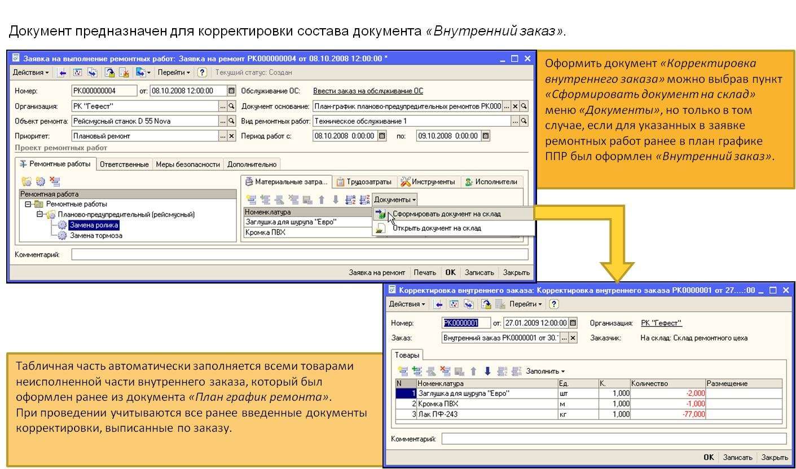The width and height of the screenshot is (796, 469).
Task: Click delete row icon above repair tree
Action: pyautogui.click(x=55, y=182)
